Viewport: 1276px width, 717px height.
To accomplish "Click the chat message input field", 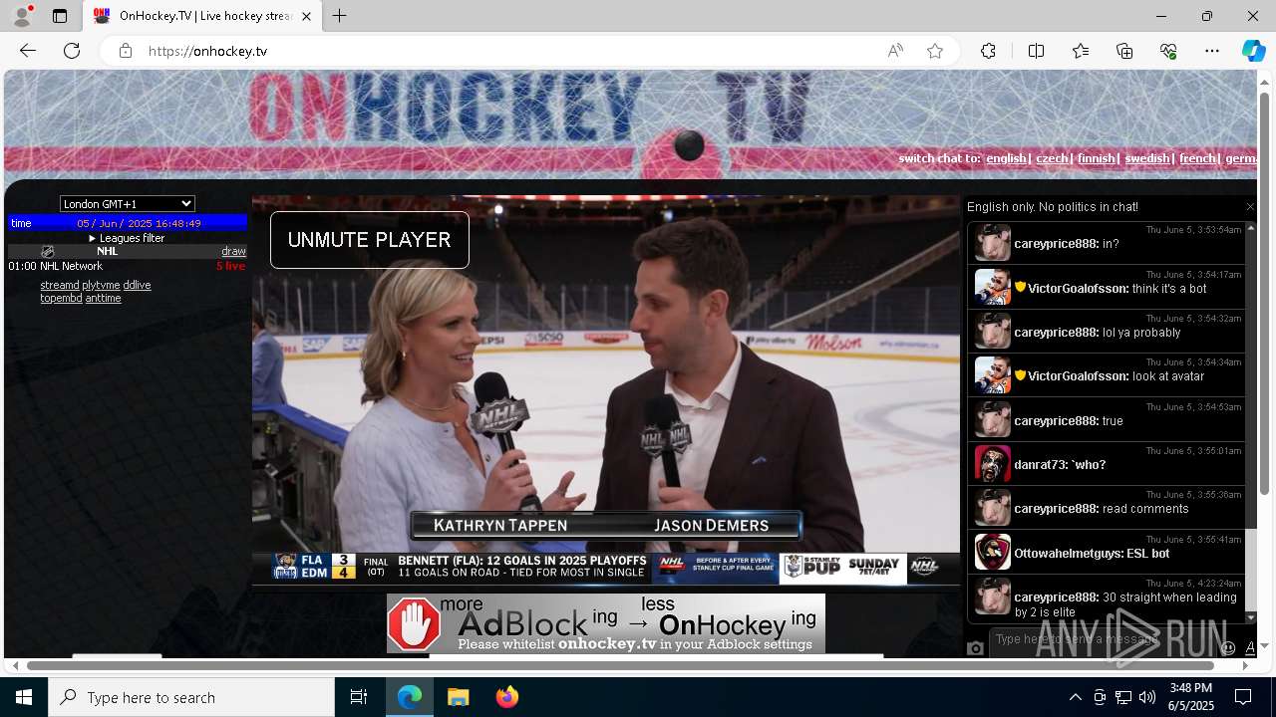I will tap(1102, 639).
